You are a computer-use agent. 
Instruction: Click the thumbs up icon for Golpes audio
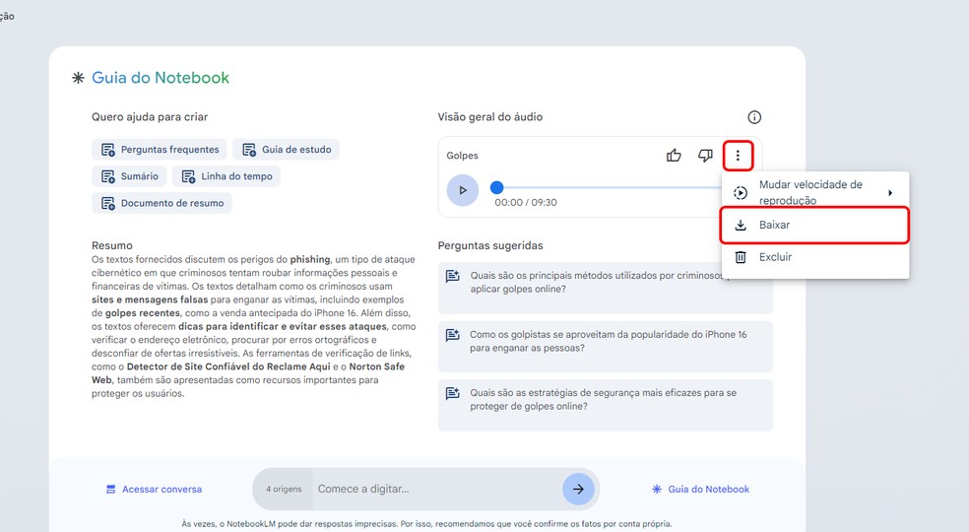(674, 156)
